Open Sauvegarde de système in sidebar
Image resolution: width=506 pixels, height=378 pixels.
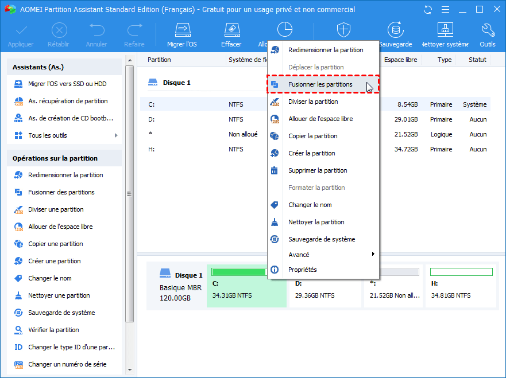click(x=61, y=313)
